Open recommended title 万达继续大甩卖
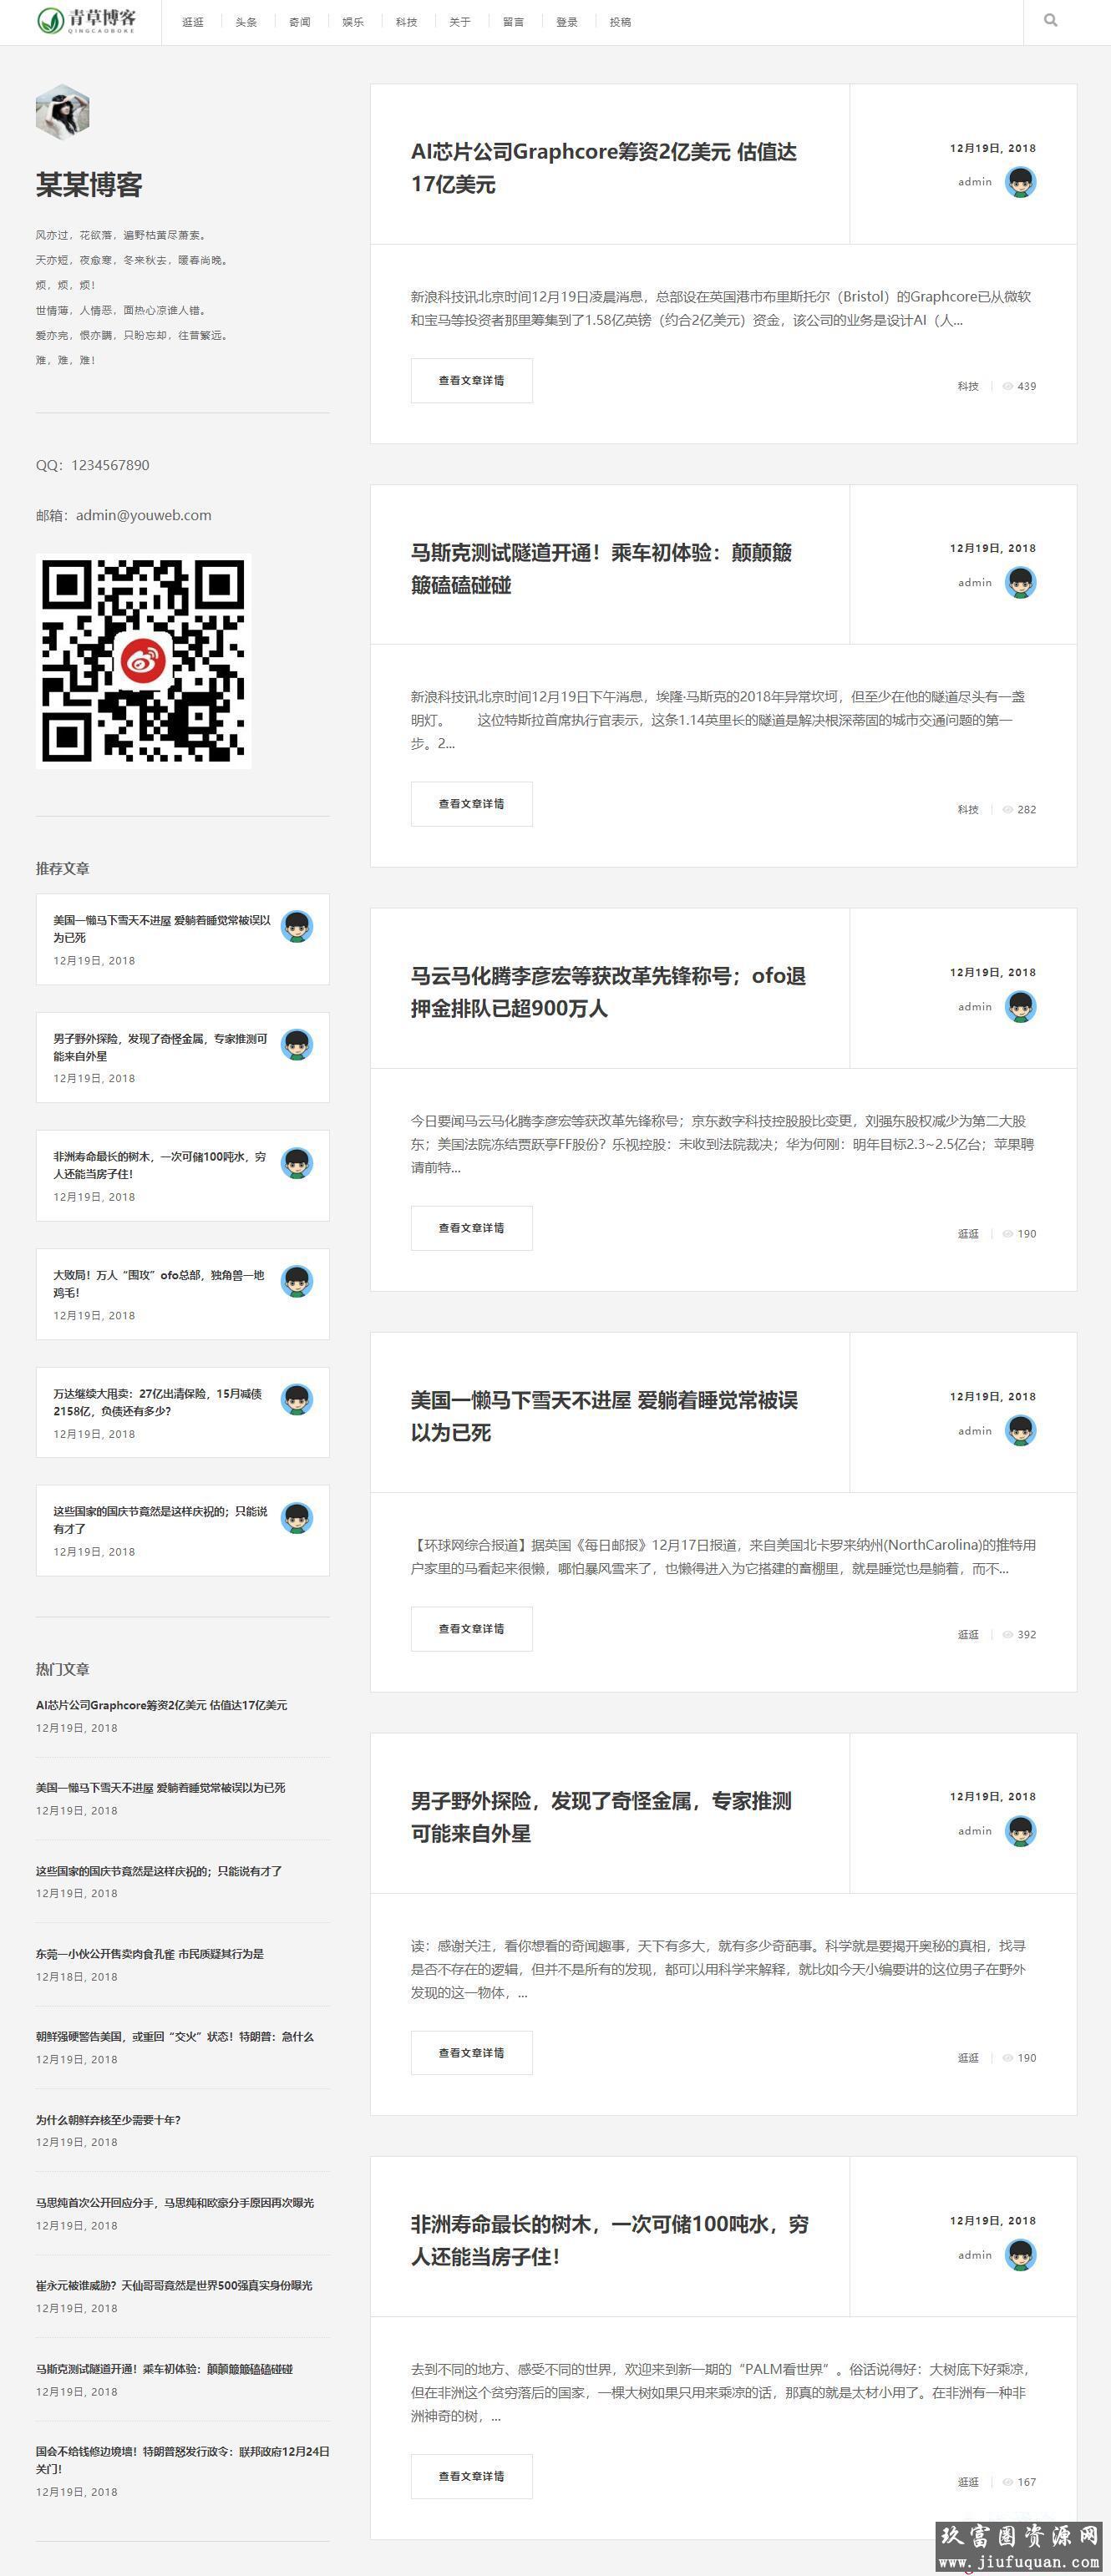 158,1402
